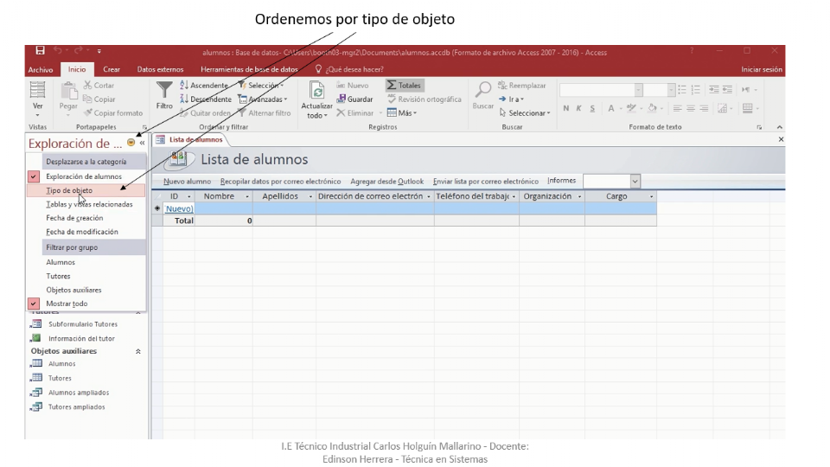Click the Nuevo alumno link
The height and width of the screenshot is (467, 830).
(x=187, y=182)
